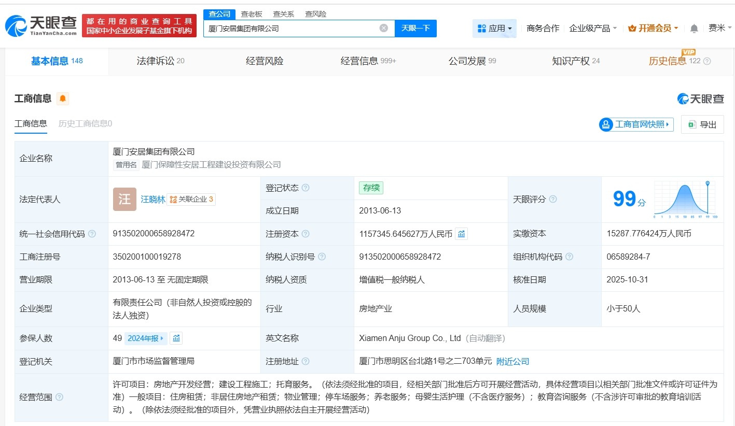735x426 pixels.
Task: Expand the 企业级产品 dropdown
Action: point(593,29)
